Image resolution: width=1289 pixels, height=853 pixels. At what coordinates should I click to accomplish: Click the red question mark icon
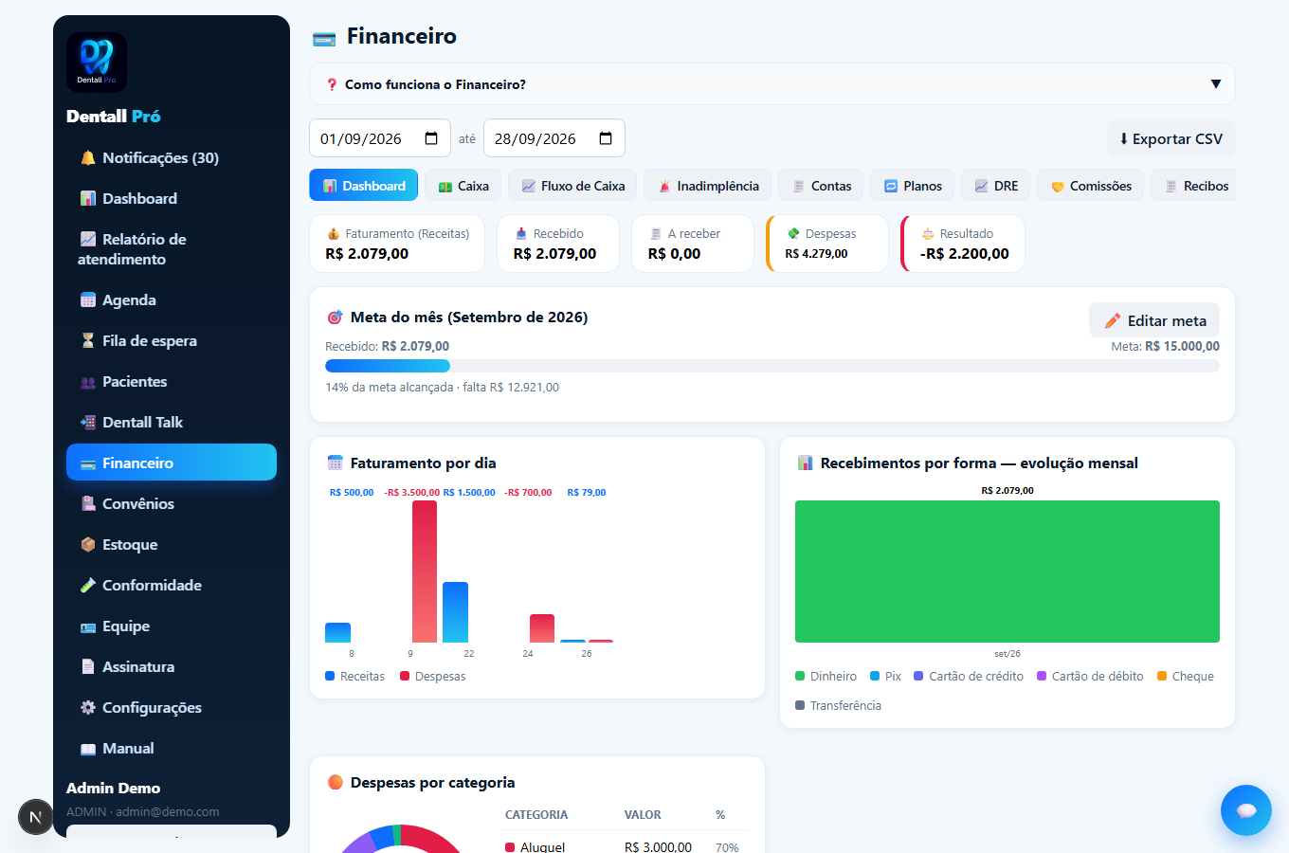click(x=332, y=84)
